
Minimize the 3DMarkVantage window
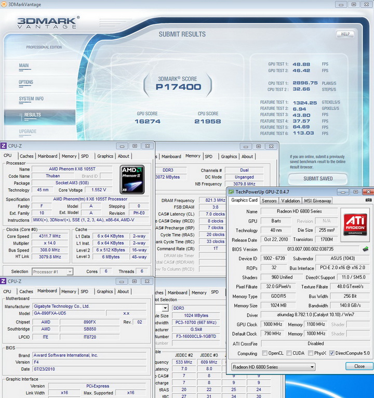341,4
